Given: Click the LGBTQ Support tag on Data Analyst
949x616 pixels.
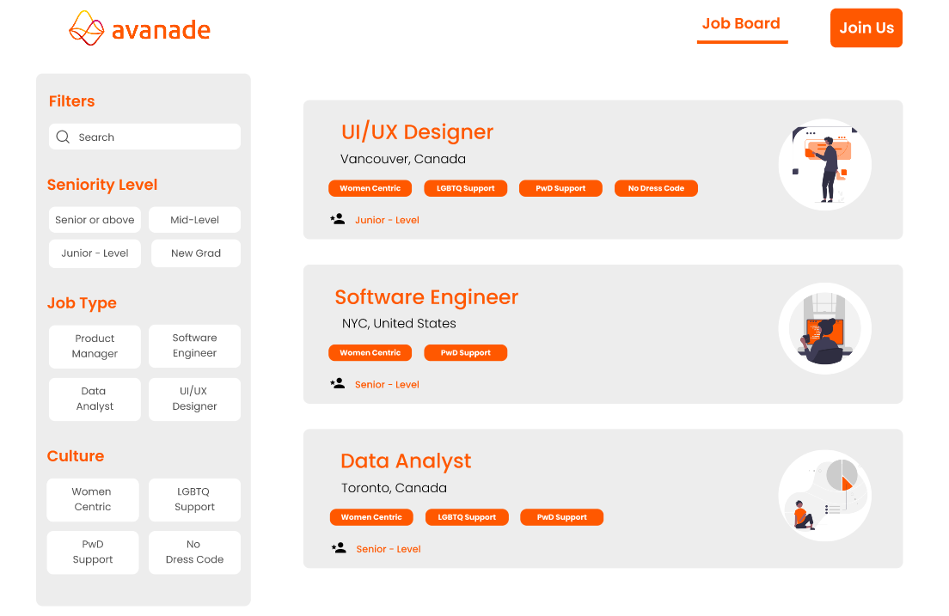Looking at the screenshot, I should pyautogui.click(x=467, y=516).
